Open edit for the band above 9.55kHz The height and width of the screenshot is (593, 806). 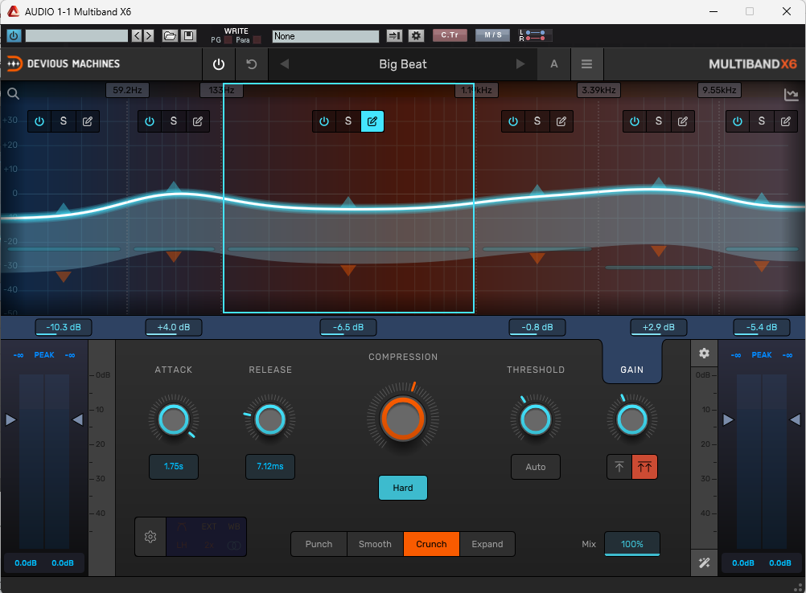pos(785,121)
